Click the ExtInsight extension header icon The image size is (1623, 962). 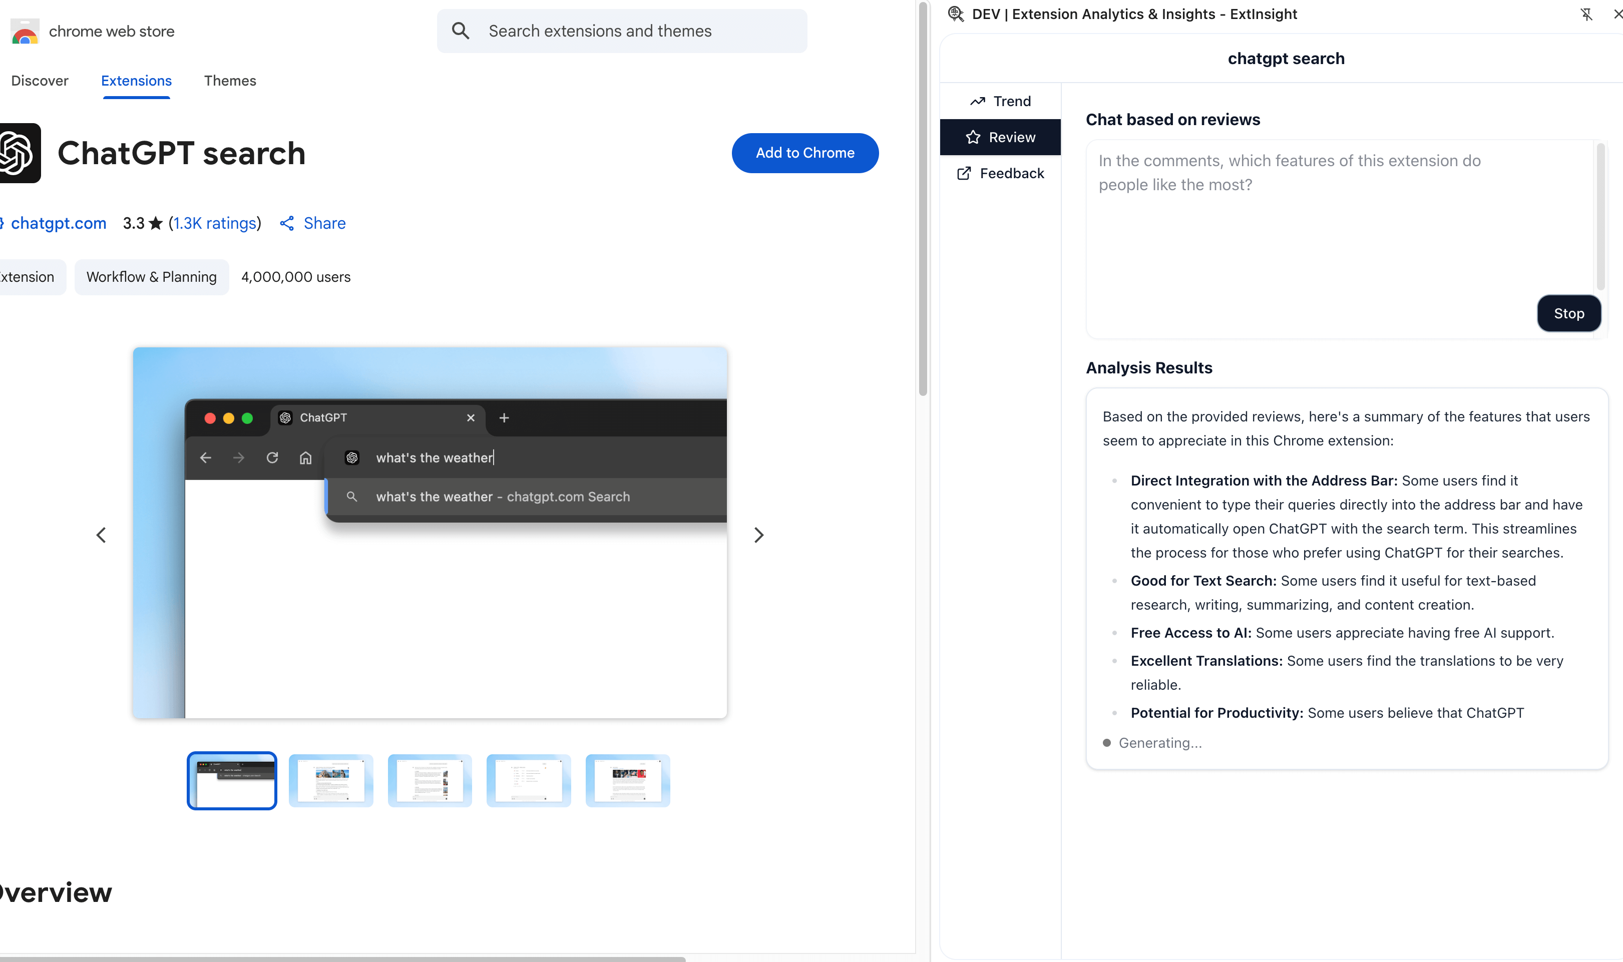[x=955, y=14]
